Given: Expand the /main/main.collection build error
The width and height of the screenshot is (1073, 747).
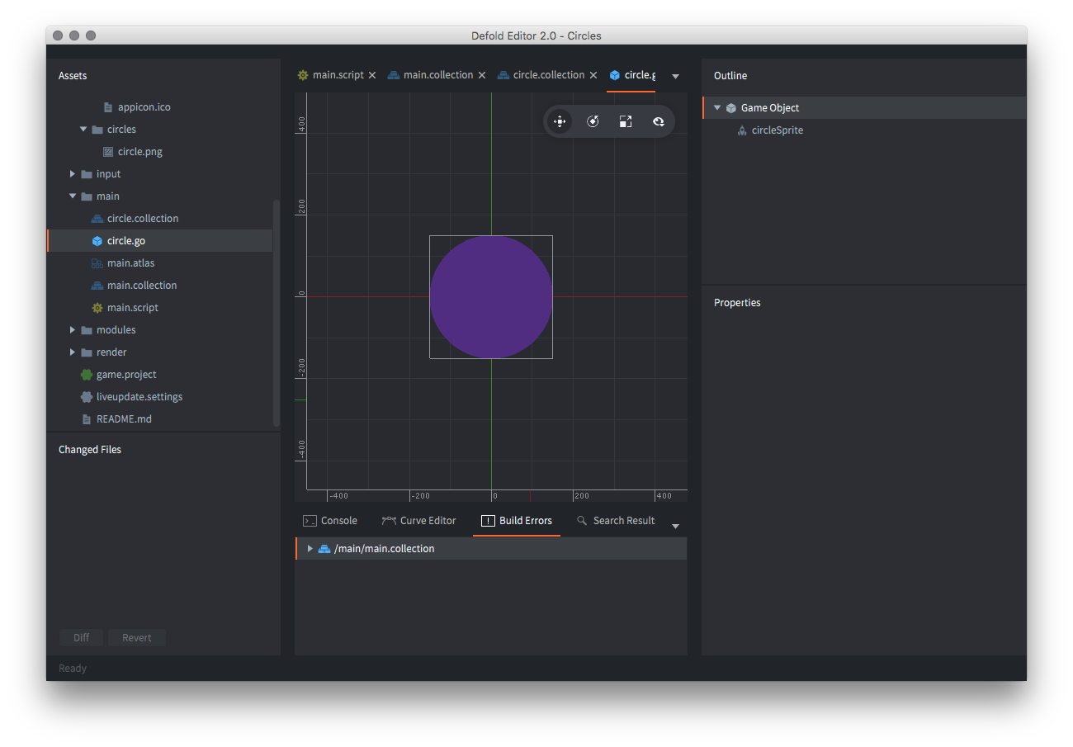Looking at the screenshot, I should point(310,549).
